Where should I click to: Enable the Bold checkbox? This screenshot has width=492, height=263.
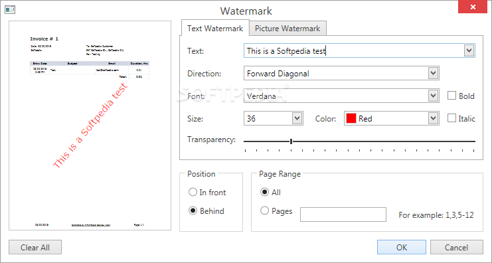451,96
